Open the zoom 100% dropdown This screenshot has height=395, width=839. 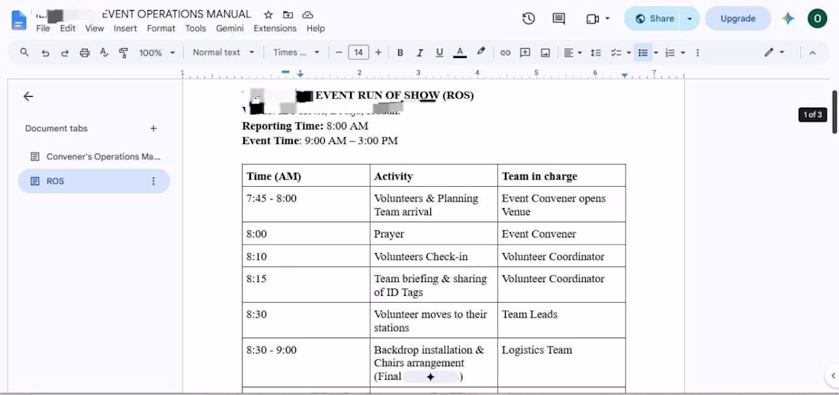[x=157, y=53]
